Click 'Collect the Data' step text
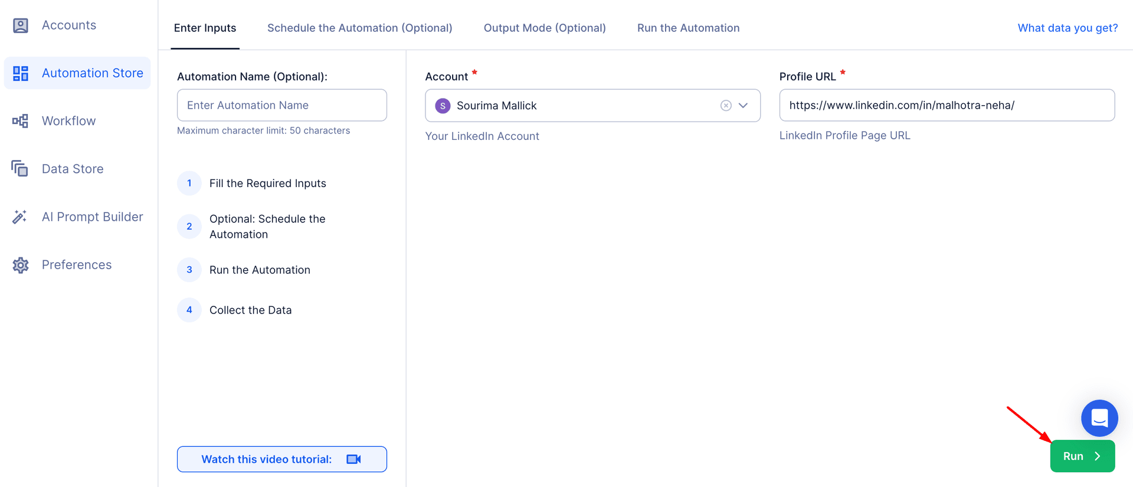Screen dimensions: 1133x487 250,310
